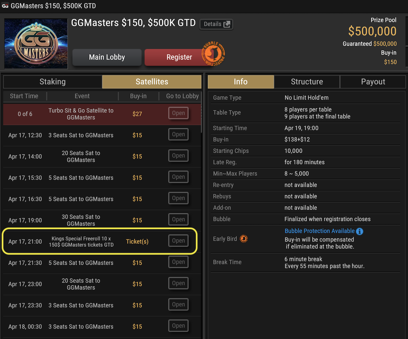Click Bubble Protection Available link

319,231
